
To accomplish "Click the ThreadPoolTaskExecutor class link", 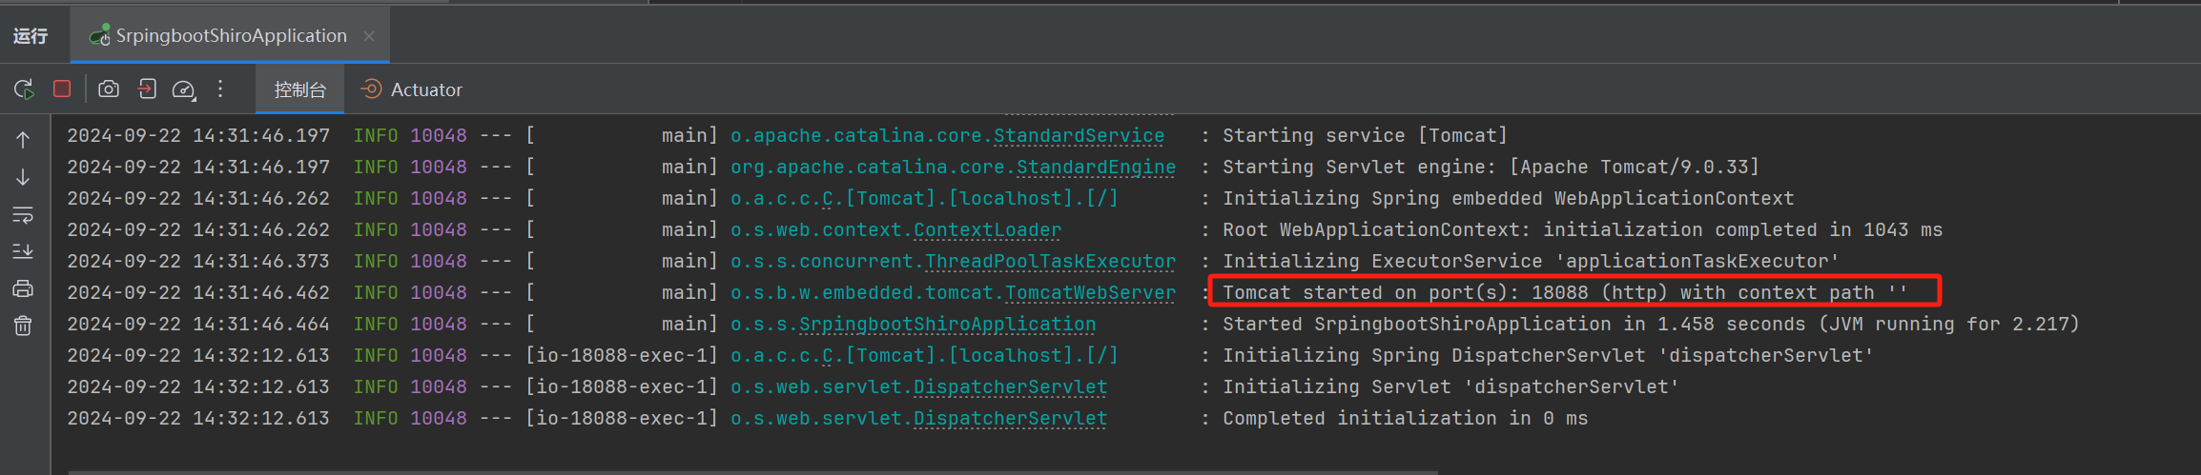I will 1050,262.
